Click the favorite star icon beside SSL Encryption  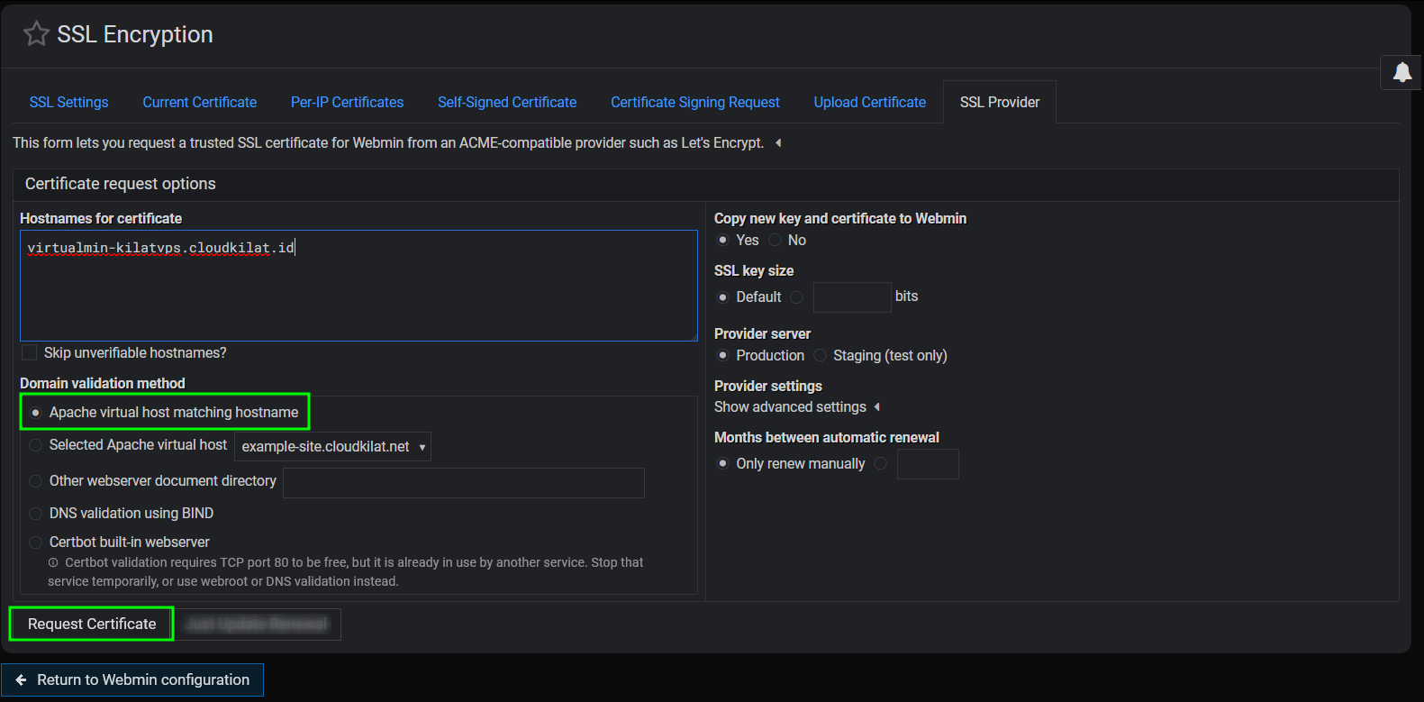coord(36,34)
